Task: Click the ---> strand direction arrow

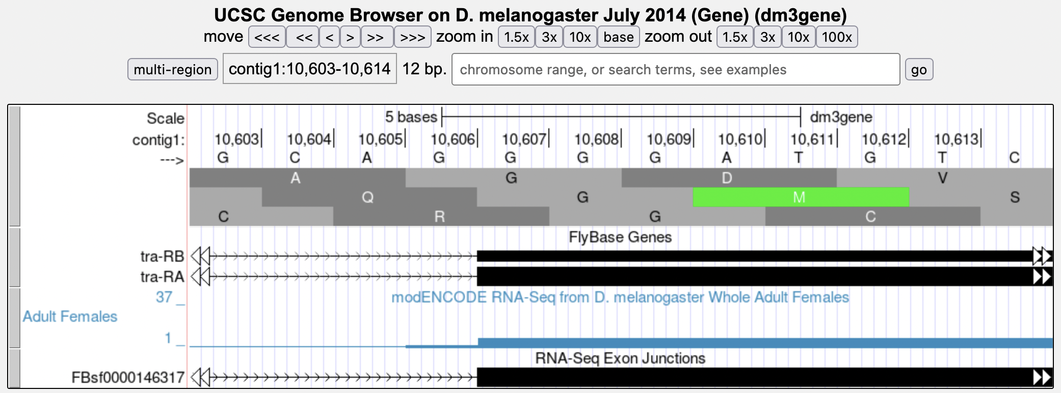Action: coord(172,160)
